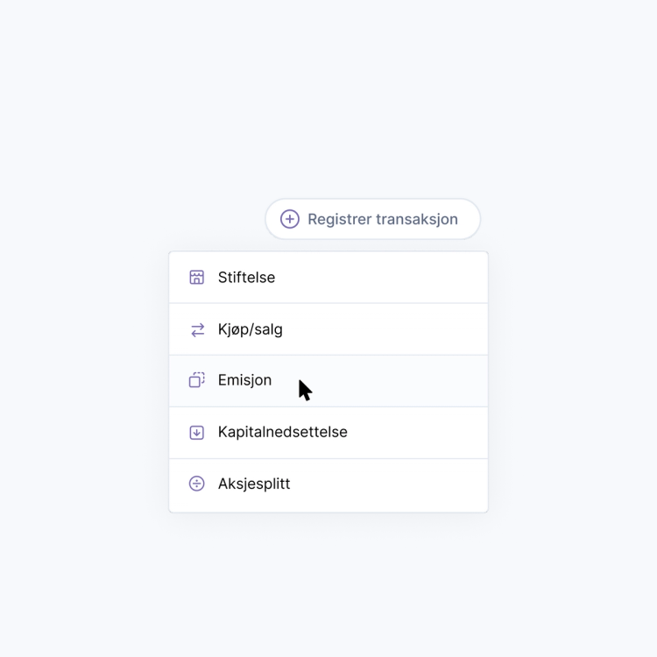Click the Kapitalnedsettelse down-arrow box icon
Image resolution: width=657 pixels, height=657 pixels.
pos(197,432)
